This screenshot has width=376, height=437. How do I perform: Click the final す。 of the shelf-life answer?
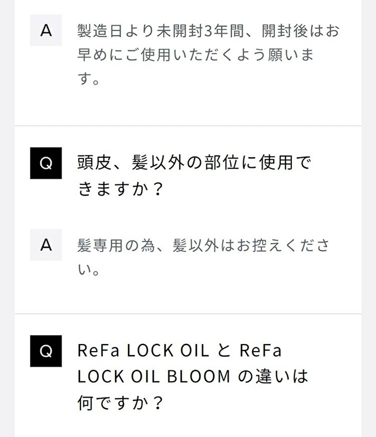[x=88, y=80]
